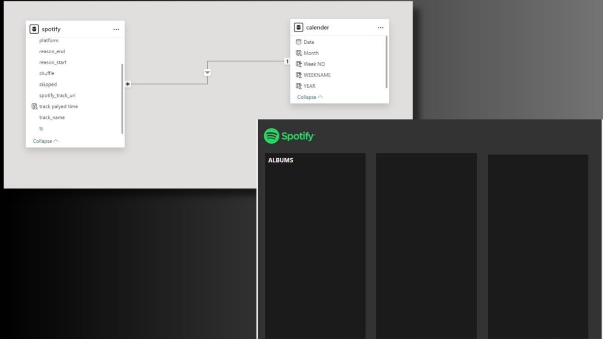The image size is (603, 339).
Task: Open the calender table more options ellipsis
Action: pyautogui.click(x=380, y=27)
